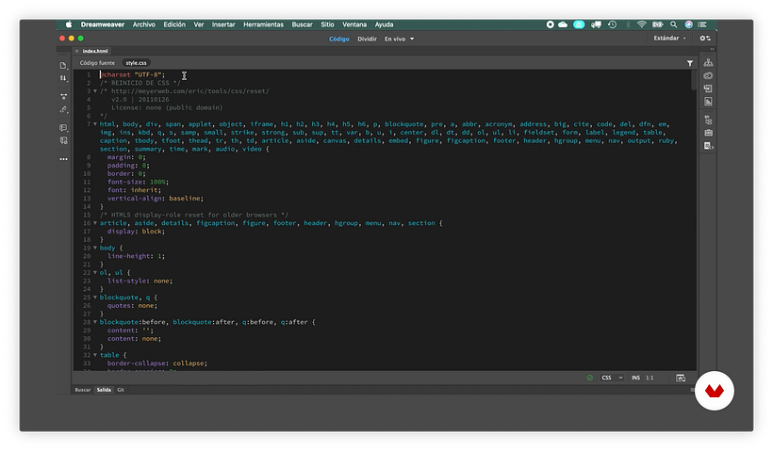The height and width of the screenshot is (451, 773).
Task: Switch to Código view
Action: point(339,39)
